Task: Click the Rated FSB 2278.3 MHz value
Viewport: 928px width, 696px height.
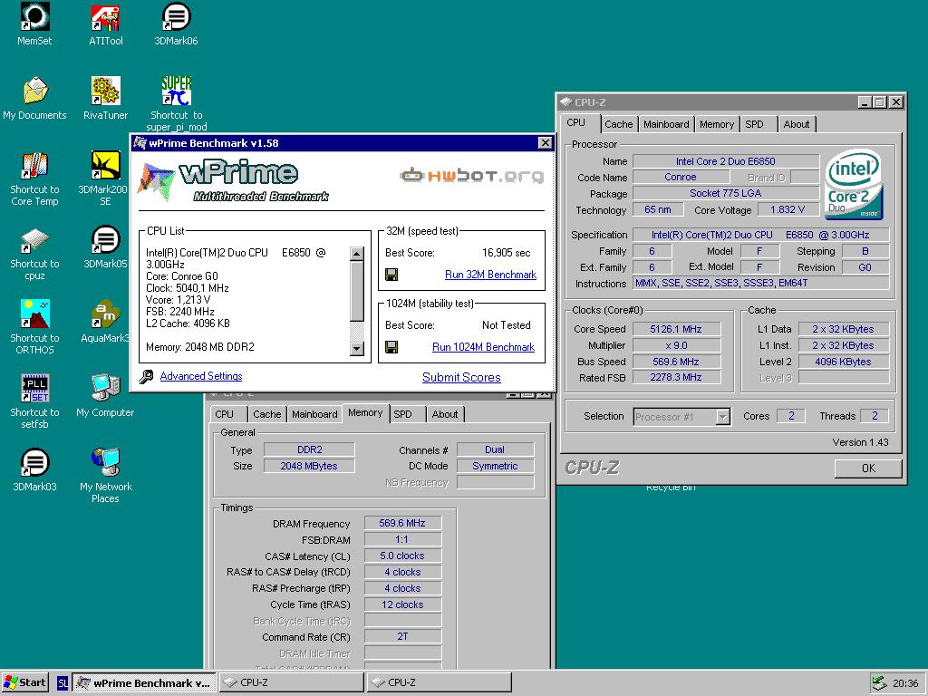Action: 676,377
